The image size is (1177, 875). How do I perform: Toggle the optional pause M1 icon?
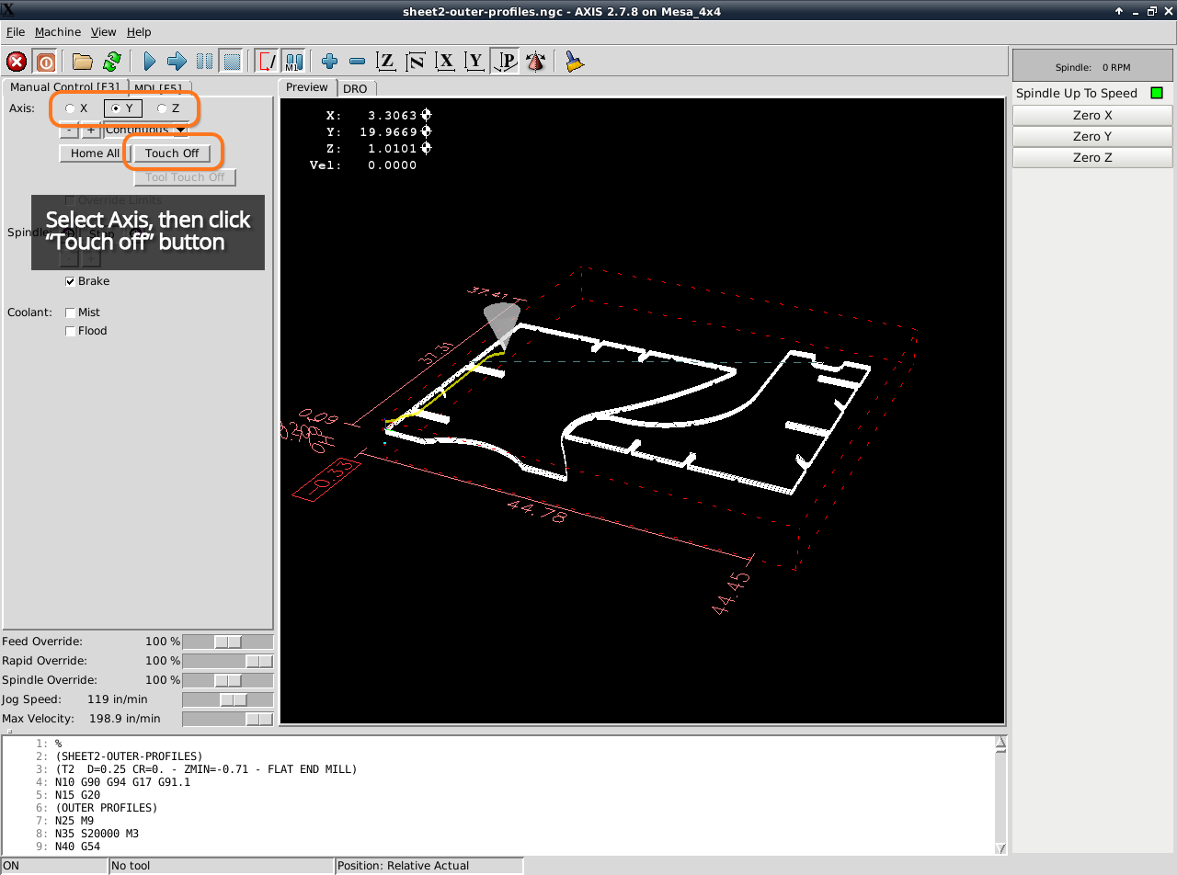click(x=293, y=62)
